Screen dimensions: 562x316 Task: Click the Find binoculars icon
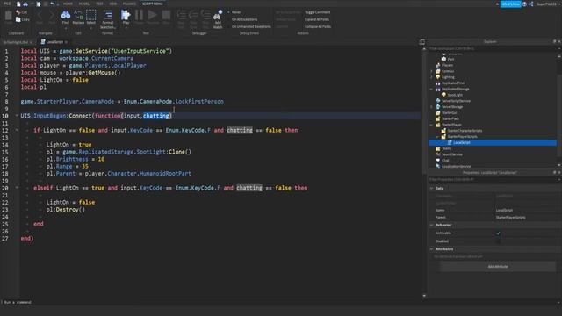click(66, 15)
